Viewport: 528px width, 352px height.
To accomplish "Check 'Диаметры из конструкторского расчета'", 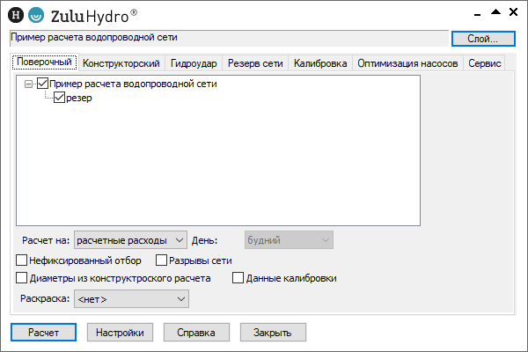I will tap(22, 278).
